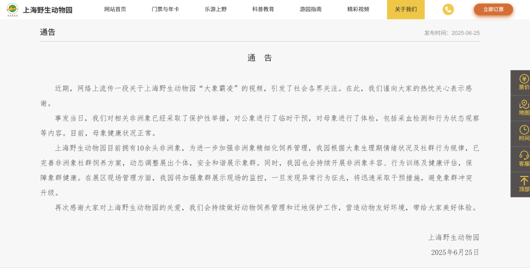Screen dimensions: 530x268
Task: Click the centered 通告 article title
Action: pos(260,58)
